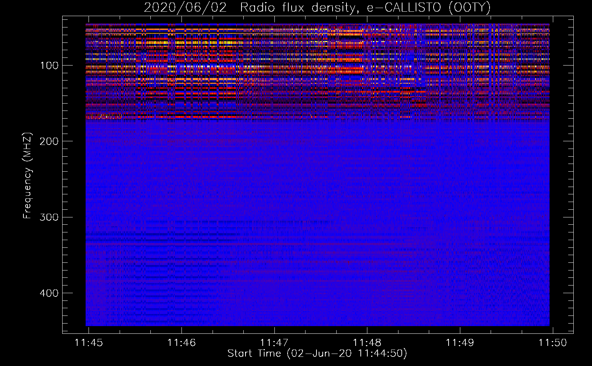Click the 'Start Time (02-Jun-20 11:44:50)' axis label

pyautogui.click(x=317, y=354)
